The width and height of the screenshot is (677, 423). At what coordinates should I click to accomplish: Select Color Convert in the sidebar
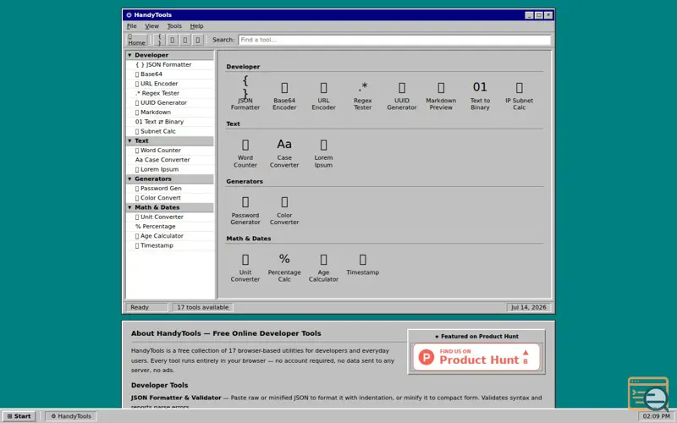click(x=170, y=198)
